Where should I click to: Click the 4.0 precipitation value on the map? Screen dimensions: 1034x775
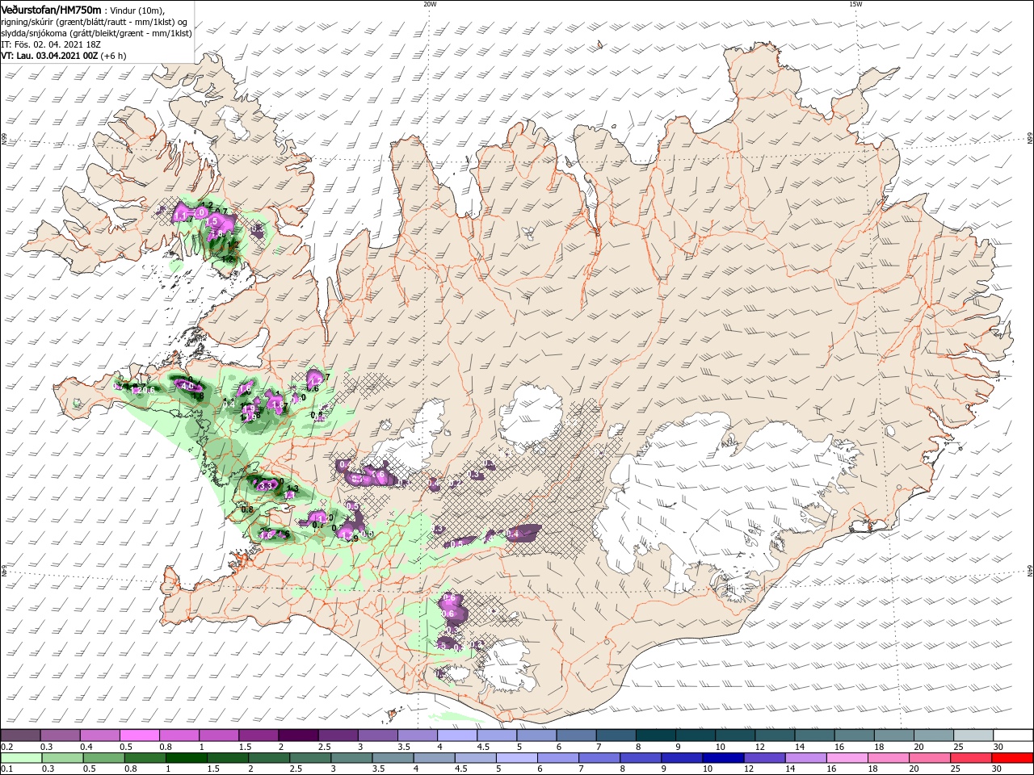tap(187, 386)
